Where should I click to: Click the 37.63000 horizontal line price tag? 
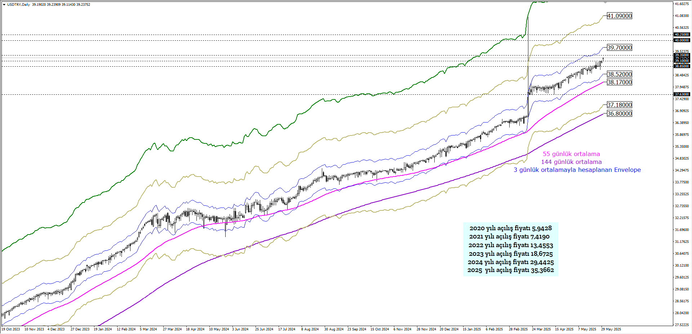pos(682,94)
